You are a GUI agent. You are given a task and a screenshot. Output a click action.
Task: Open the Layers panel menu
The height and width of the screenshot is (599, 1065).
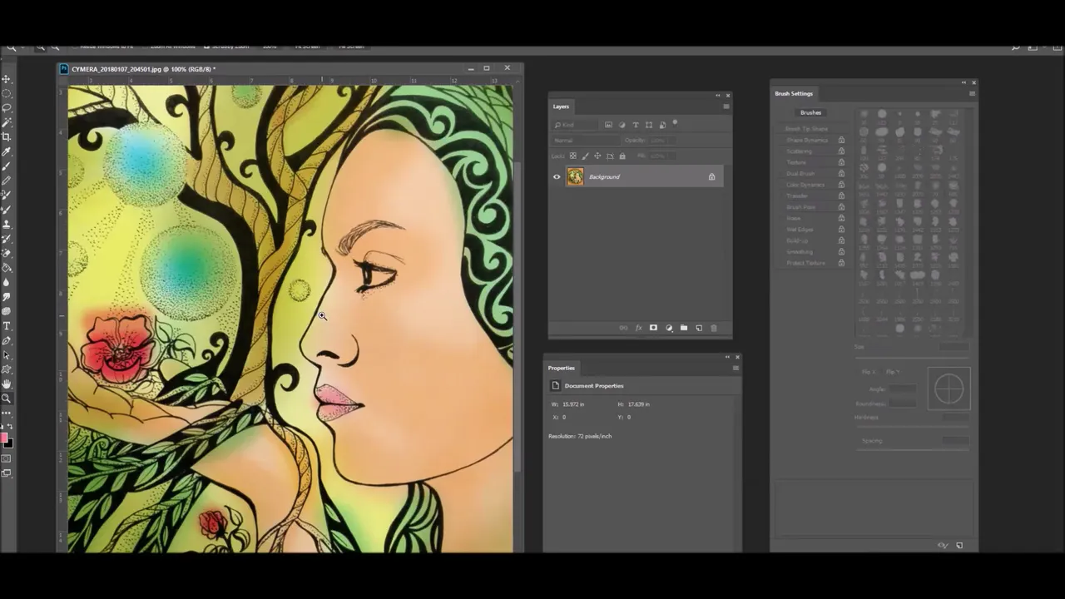tap(726, 106)
